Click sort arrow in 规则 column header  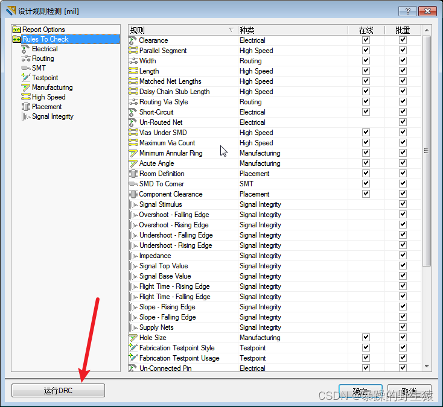(x=232, y=30)
